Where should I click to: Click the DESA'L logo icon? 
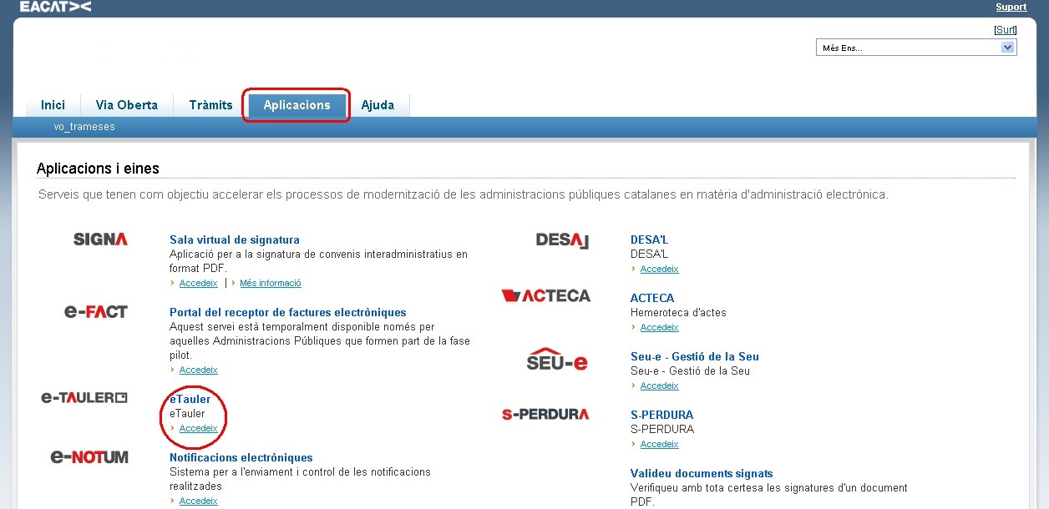[x=562, y=240]
